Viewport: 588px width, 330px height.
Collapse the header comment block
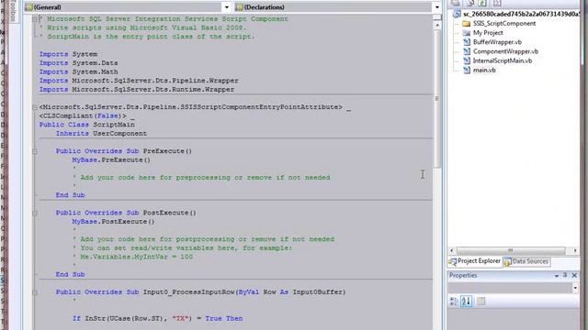click(x=35, y=19)
